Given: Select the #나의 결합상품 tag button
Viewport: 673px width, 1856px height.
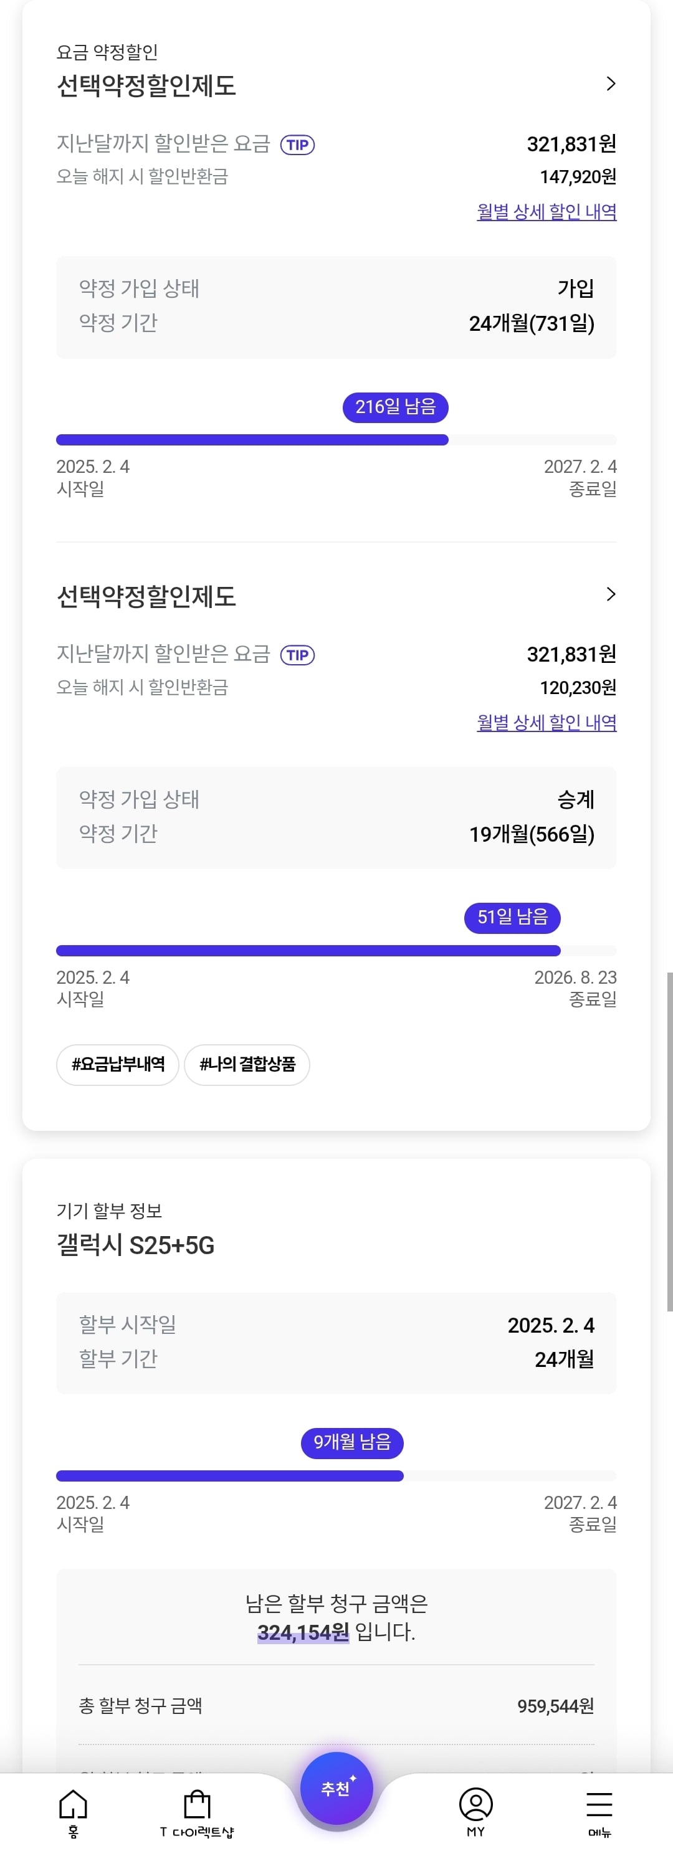Looking at the screenshot, I should [247, 1064].
